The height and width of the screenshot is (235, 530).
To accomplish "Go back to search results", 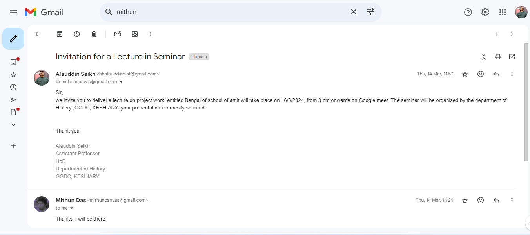I will (x=38, y=34).
